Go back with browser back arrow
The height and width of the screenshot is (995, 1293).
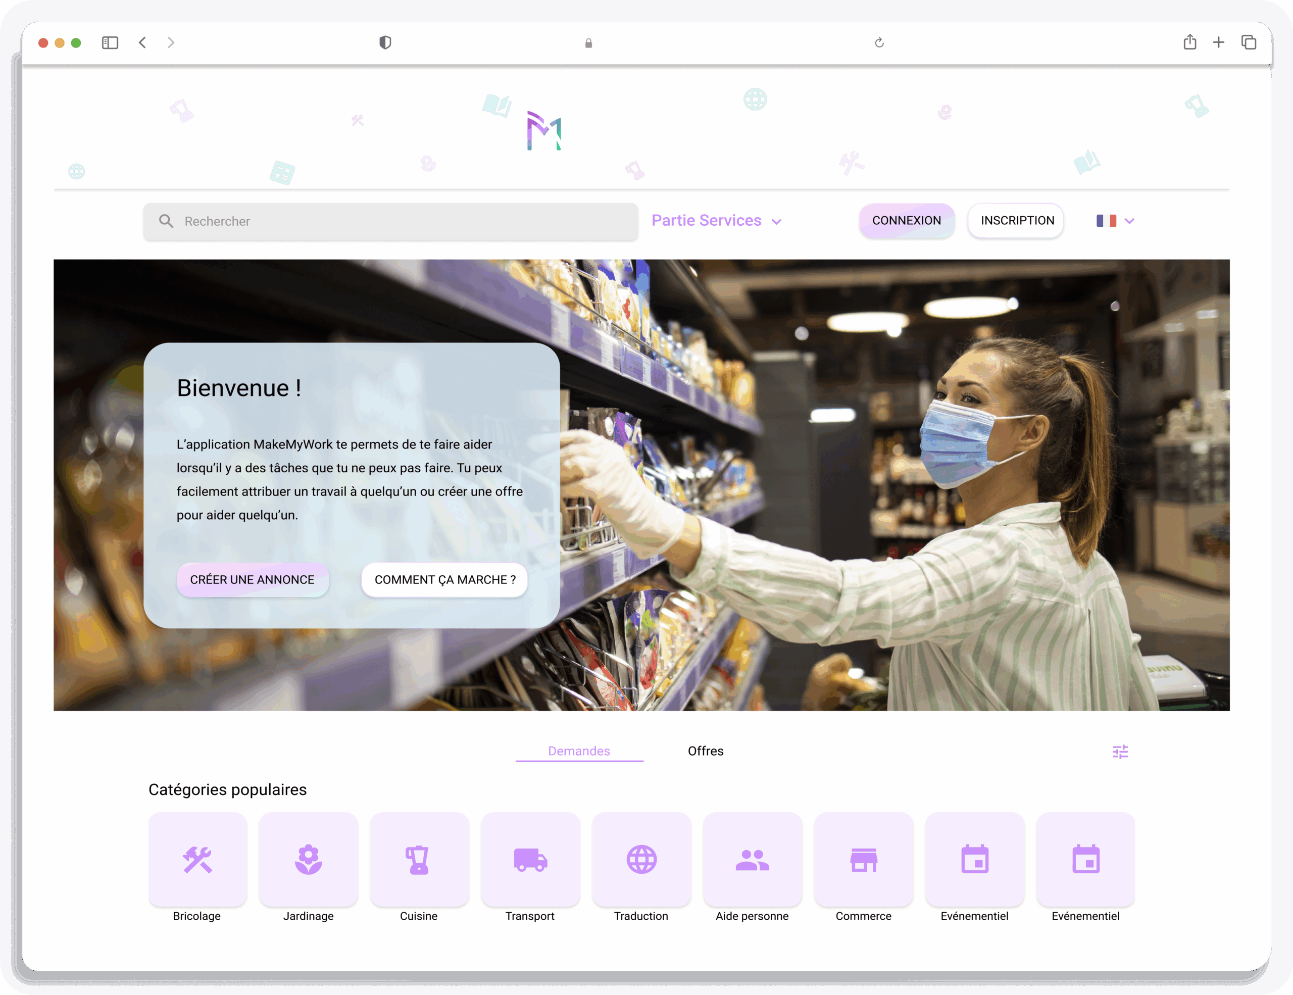tap(142, 42)
